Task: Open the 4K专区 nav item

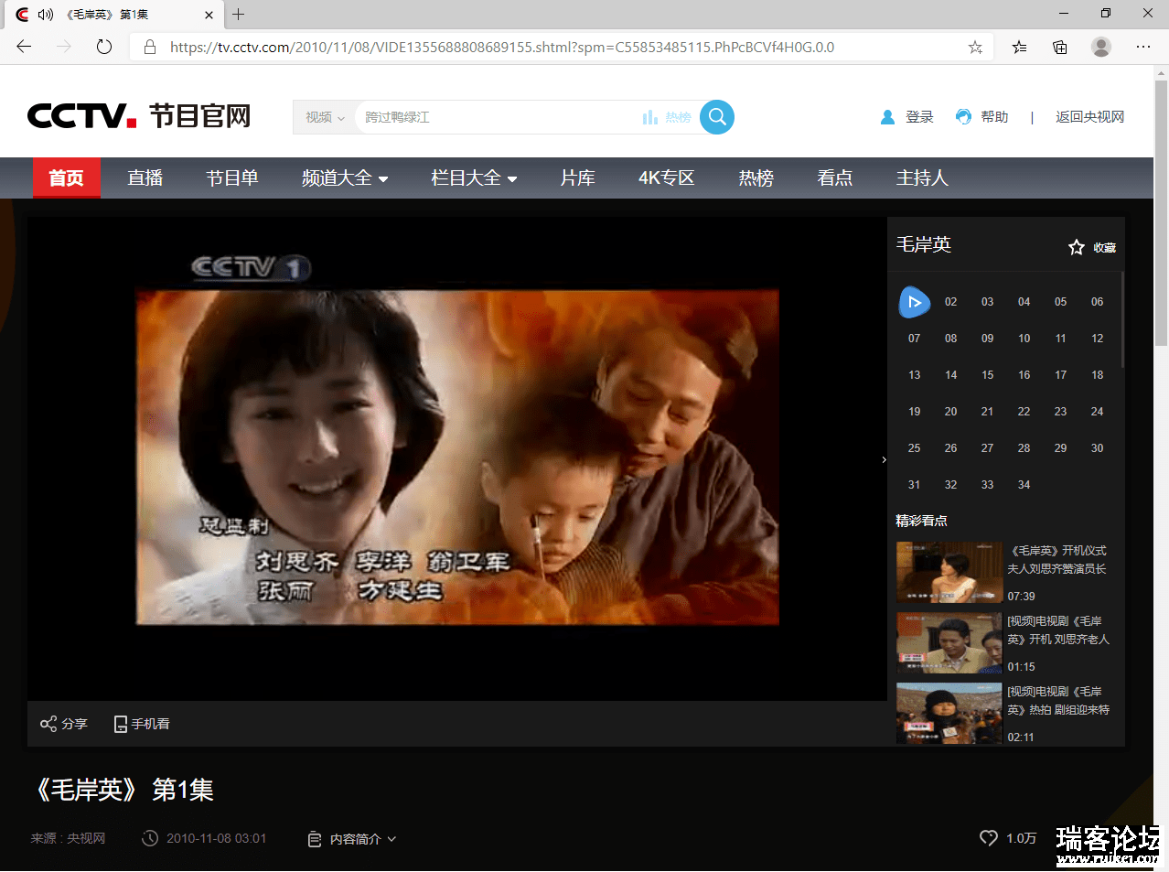Action: 667,178
